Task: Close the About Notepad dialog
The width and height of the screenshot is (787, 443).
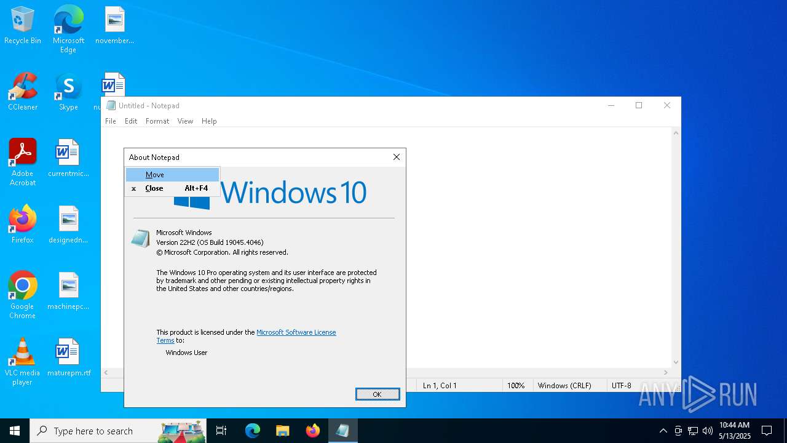Action: click(397, 158)
